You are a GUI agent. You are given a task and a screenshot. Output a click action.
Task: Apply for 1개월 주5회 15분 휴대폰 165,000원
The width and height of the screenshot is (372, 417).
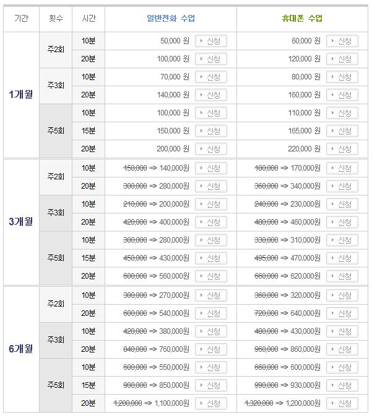pos(342,131)
